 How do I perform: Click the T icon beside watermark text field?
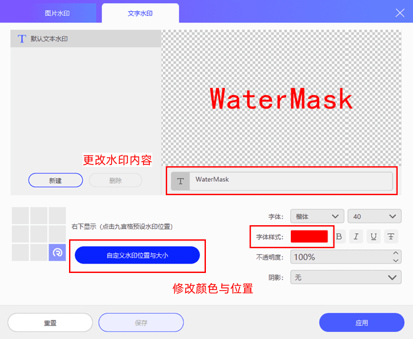pos(181,181)
